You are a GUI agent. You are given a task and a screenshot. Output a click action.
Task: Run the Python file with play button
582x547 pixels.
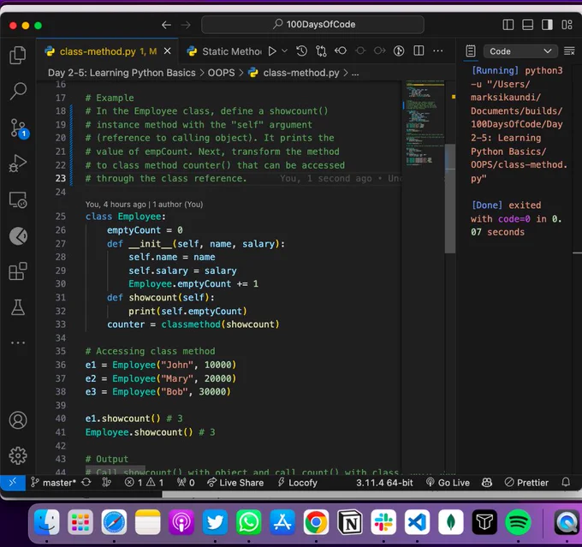272,51
